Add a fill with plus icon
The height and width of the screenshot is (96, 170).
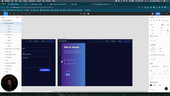coord(168,71)
